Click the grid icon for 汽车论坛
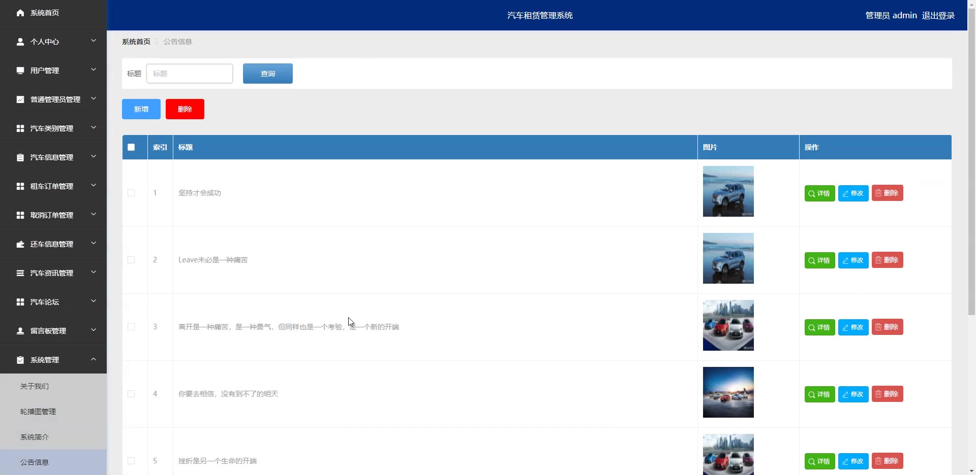Screen dimensions: 976x475 point(20,302)
